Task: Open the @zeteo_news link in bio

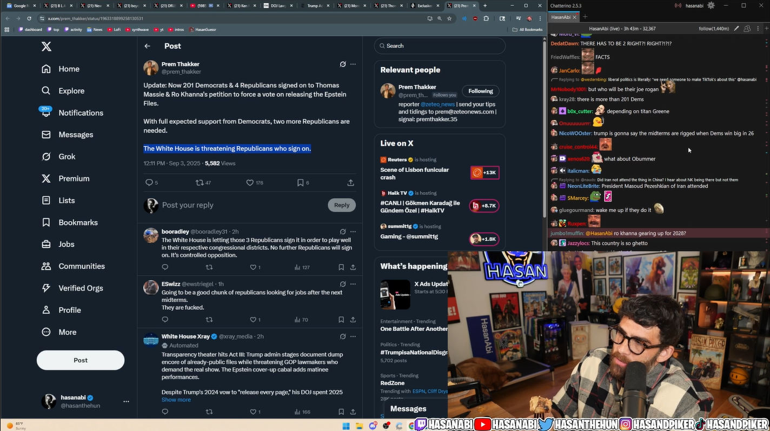Action: click(437, 104)
